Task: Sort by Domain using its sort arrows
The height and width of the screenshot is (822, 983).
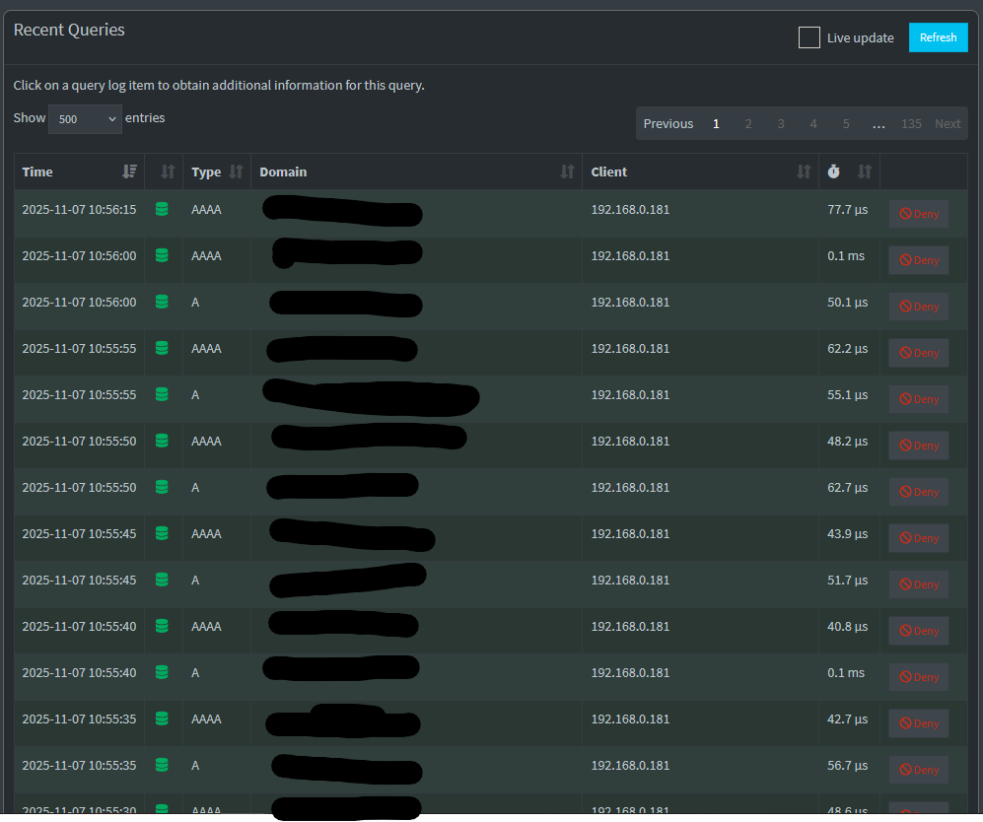Action: (x=567, y=171)
